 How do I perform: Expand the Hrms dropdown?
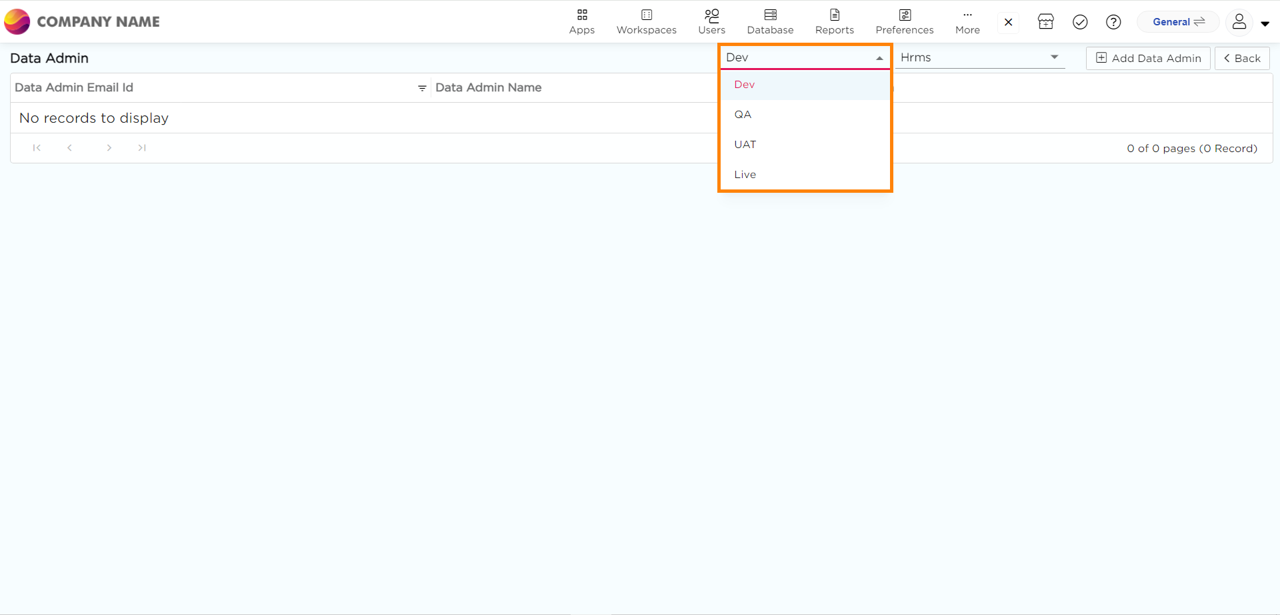pos(1053,57)
